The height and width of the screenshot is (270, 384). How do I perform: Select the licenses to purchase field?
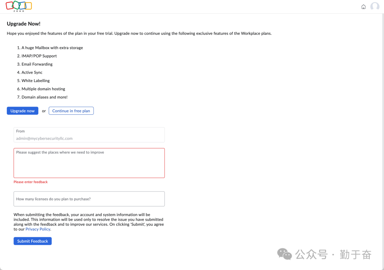89,199
